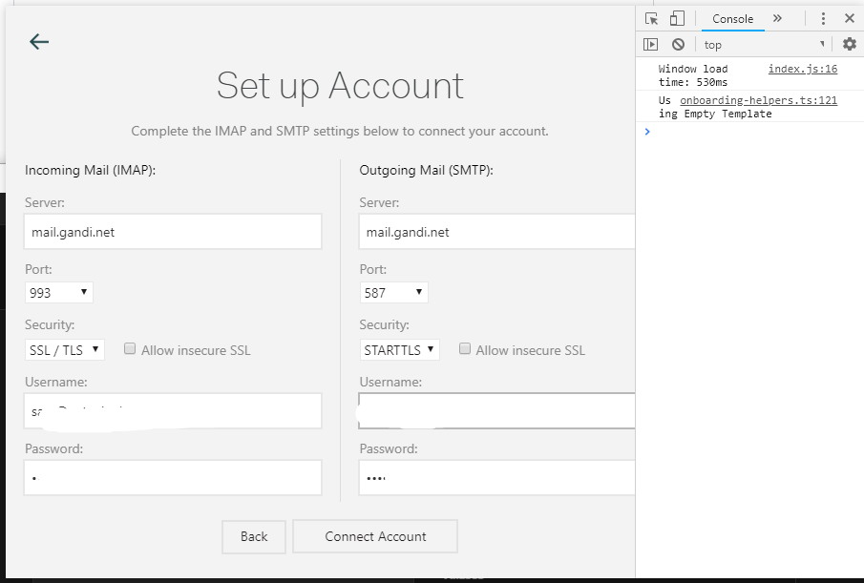Clear the console
This screenshot has width=864, height=583.
(678, 44)
